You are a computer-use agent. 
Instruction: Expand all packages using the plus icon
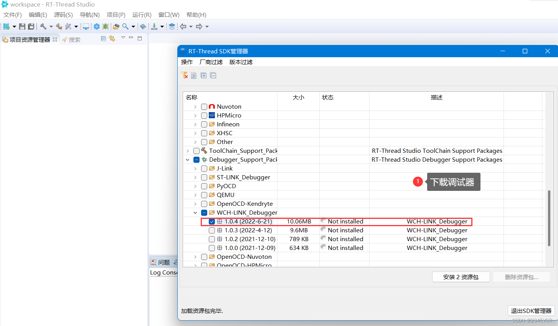[x=203, y=75]
